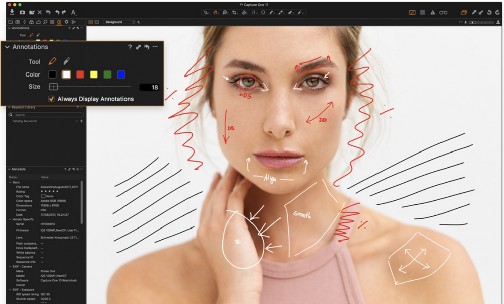Select the circle spot tool in cursor toolbar
This screenshot has height=304, width=504.
pos(263,12)
